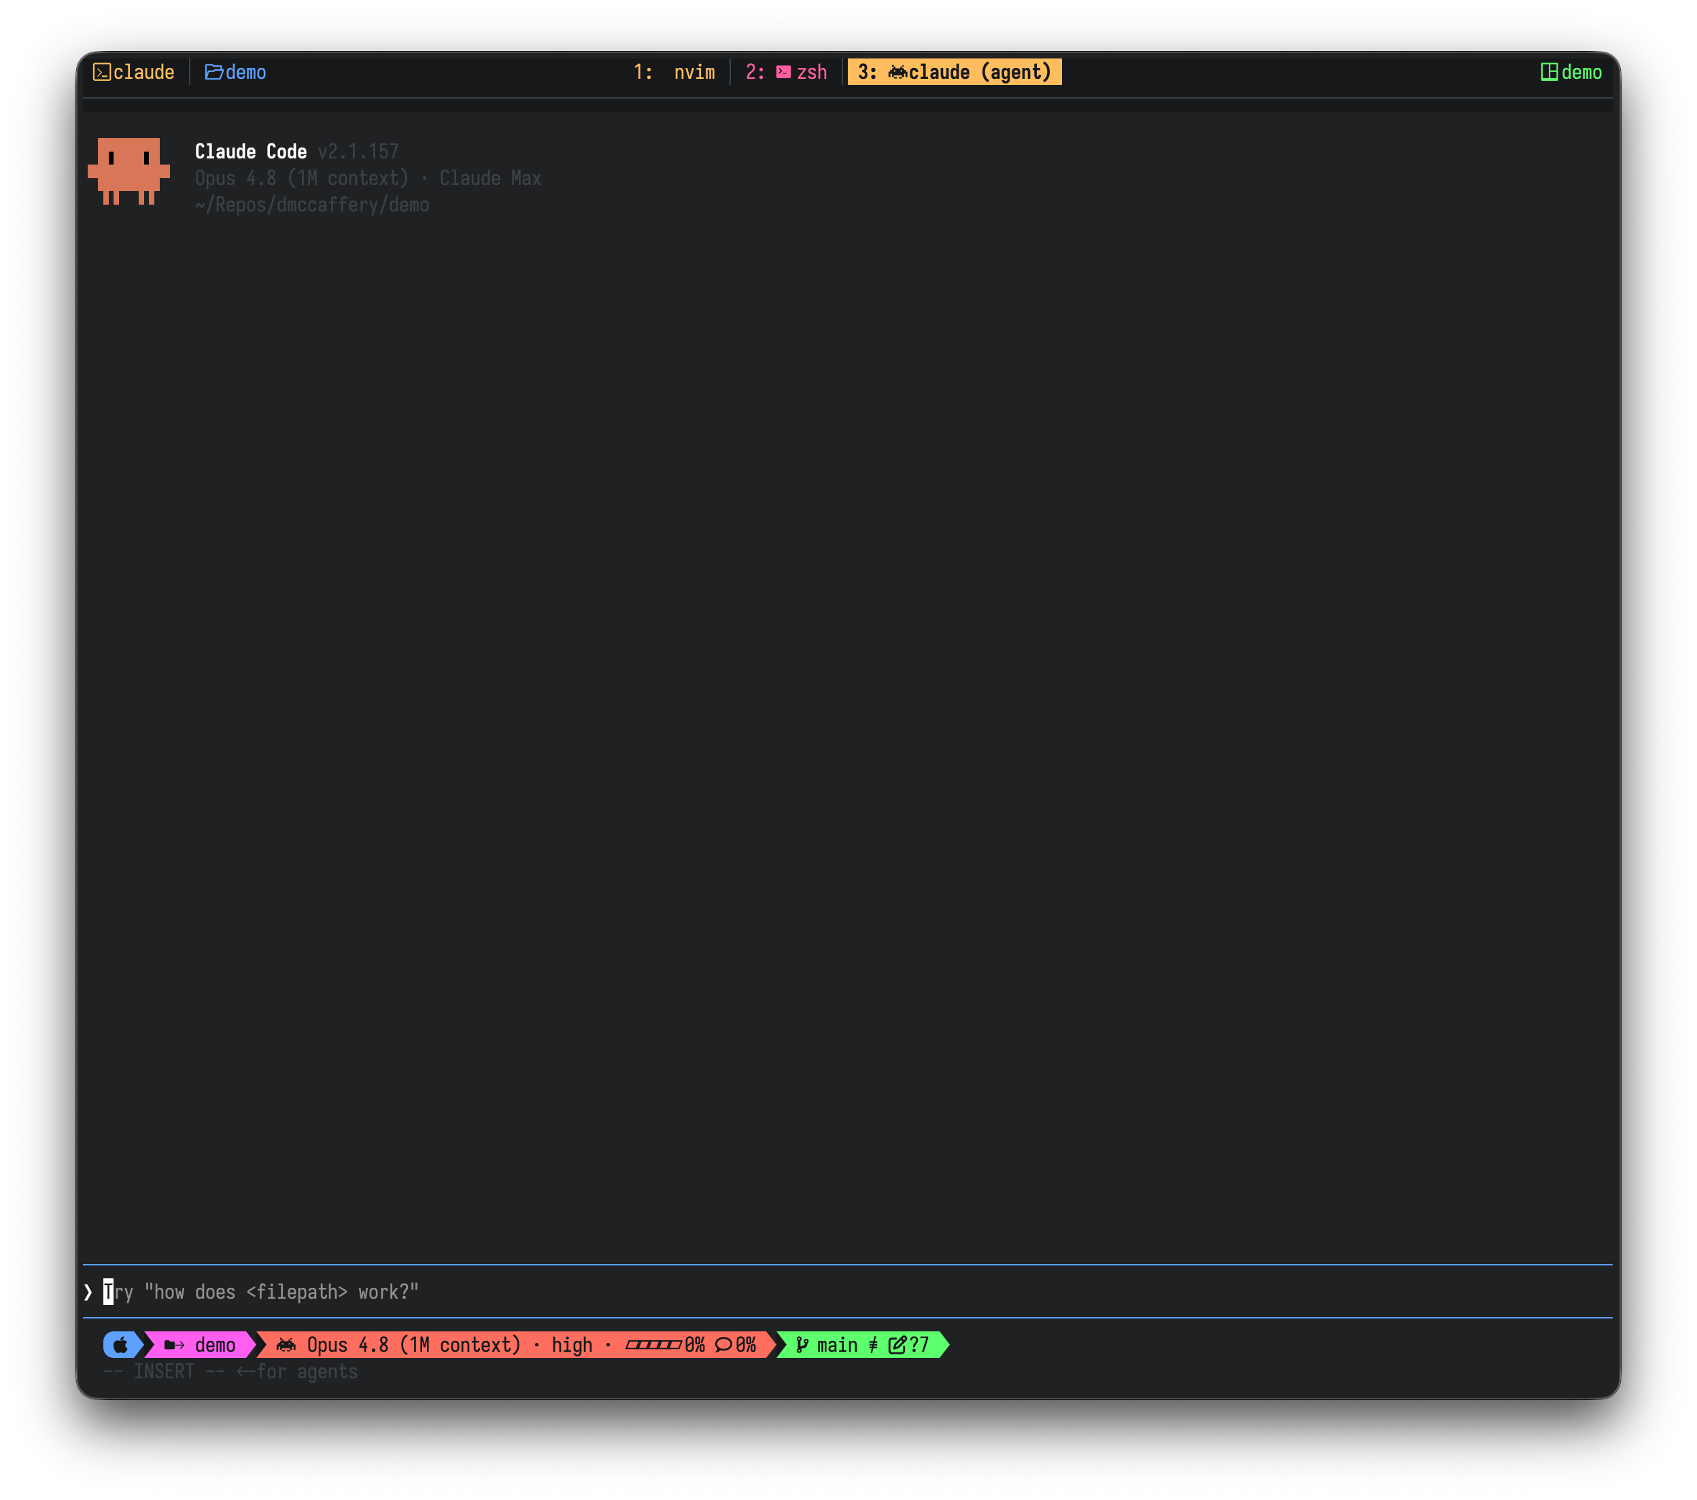Click the main branch name in green segment
This screenshot has width=1697, height=1500.
pos(837,1345)
